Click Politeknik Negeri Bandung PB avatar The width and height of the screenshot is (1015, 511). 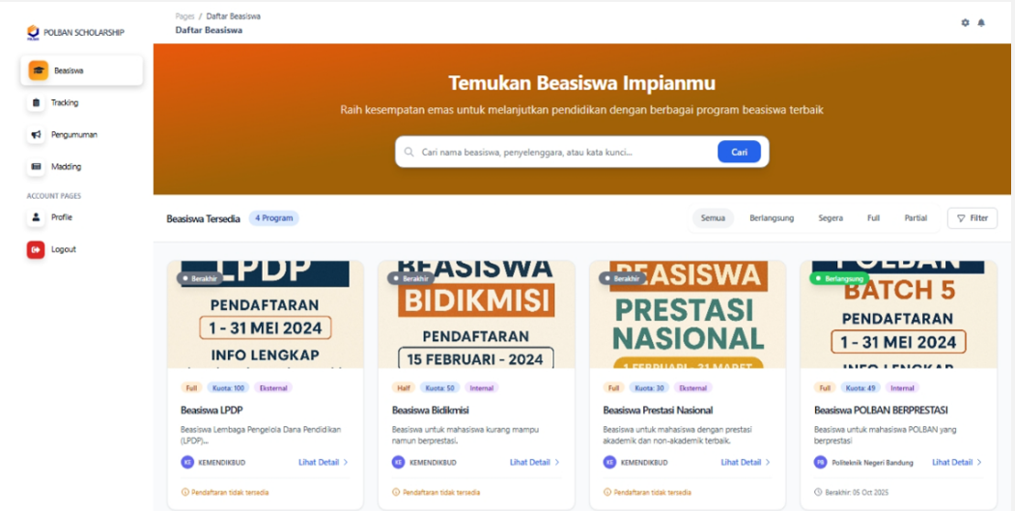tap(820, 463)
